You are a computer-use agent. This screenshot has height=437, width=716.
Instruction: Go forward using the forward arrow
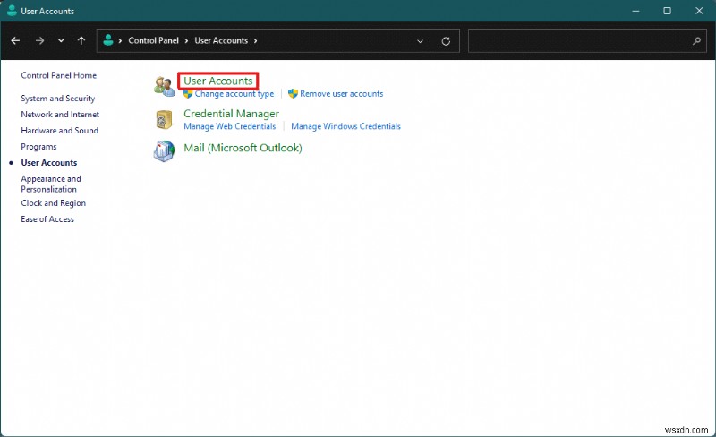(x=39, y=40)
